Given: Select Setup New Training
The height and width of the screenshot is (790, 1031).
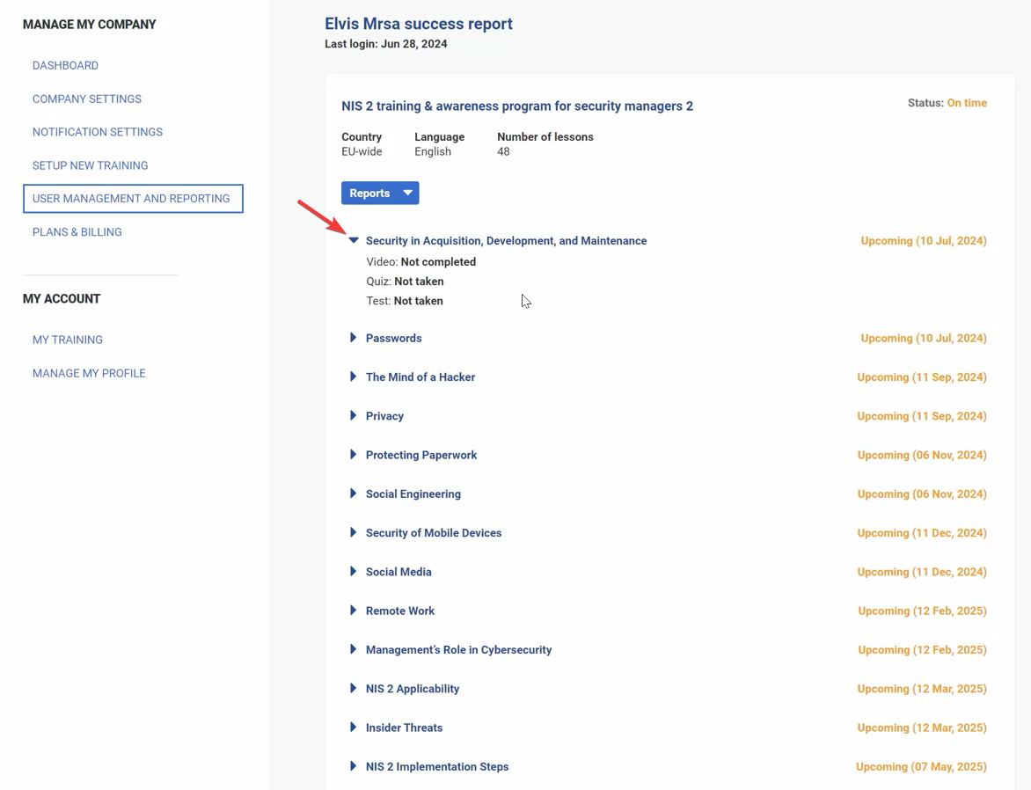Looking at the screenshot, I should pyautogui.click(x=91, y=165).
